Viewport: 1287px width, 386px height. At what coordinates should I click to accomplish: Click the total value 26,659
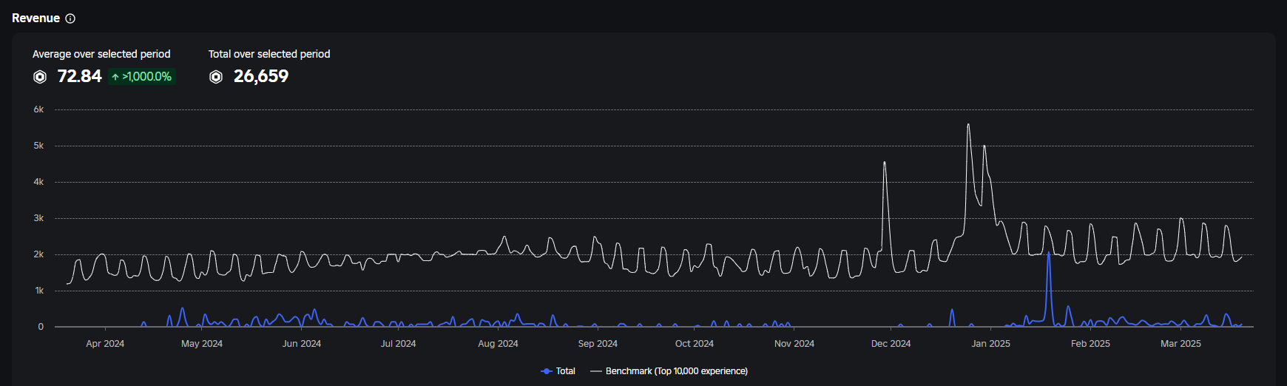tap(261, 76)
